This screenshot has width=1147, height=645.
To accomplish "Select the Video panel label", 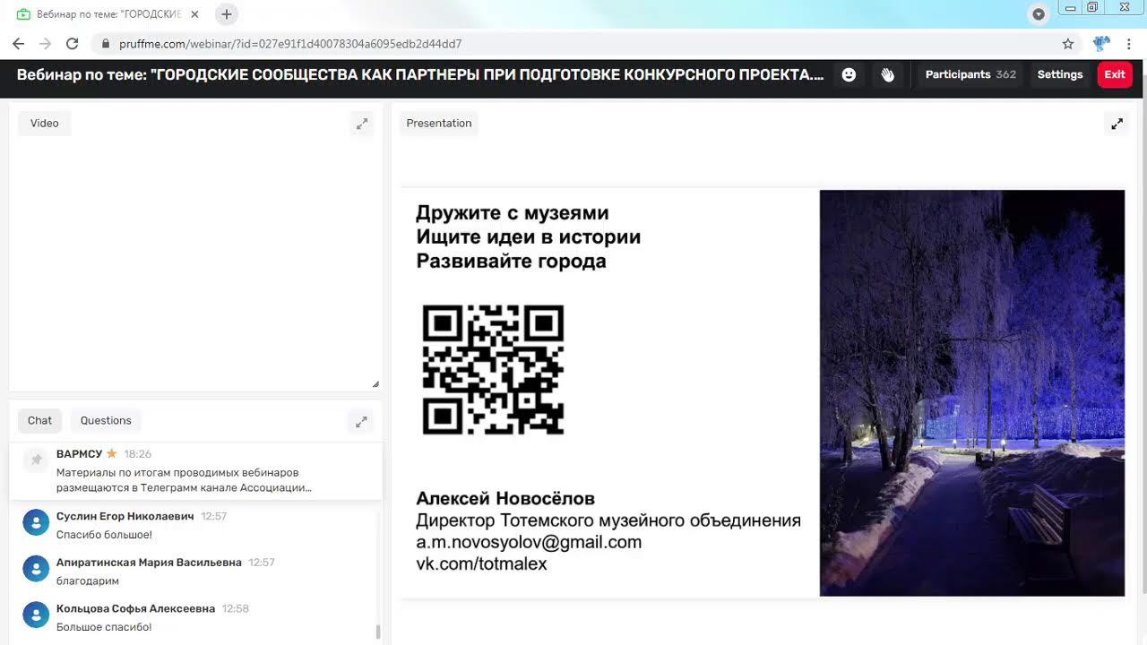I will [x=44, y=123].
